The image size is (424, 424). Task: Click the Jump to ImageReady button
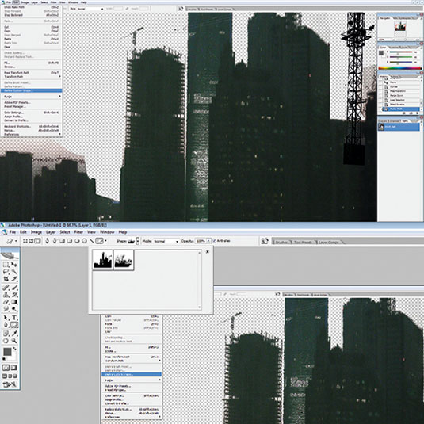click(10, 384)
